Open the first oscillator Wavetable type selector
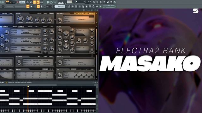This screenshot has height=113, width=202. [x=15, y=30]
